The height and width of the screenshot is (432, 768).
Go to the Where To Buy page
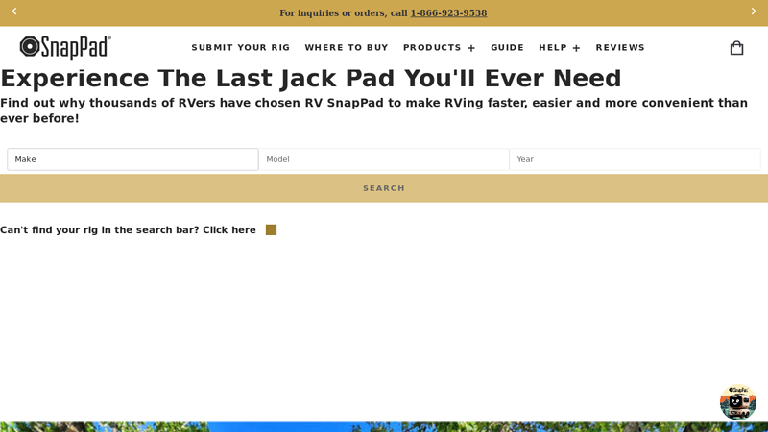coord(347,47)
